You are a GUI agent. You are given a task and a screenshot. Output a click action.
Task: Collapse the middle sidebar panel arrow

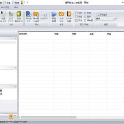coord(15,68)
